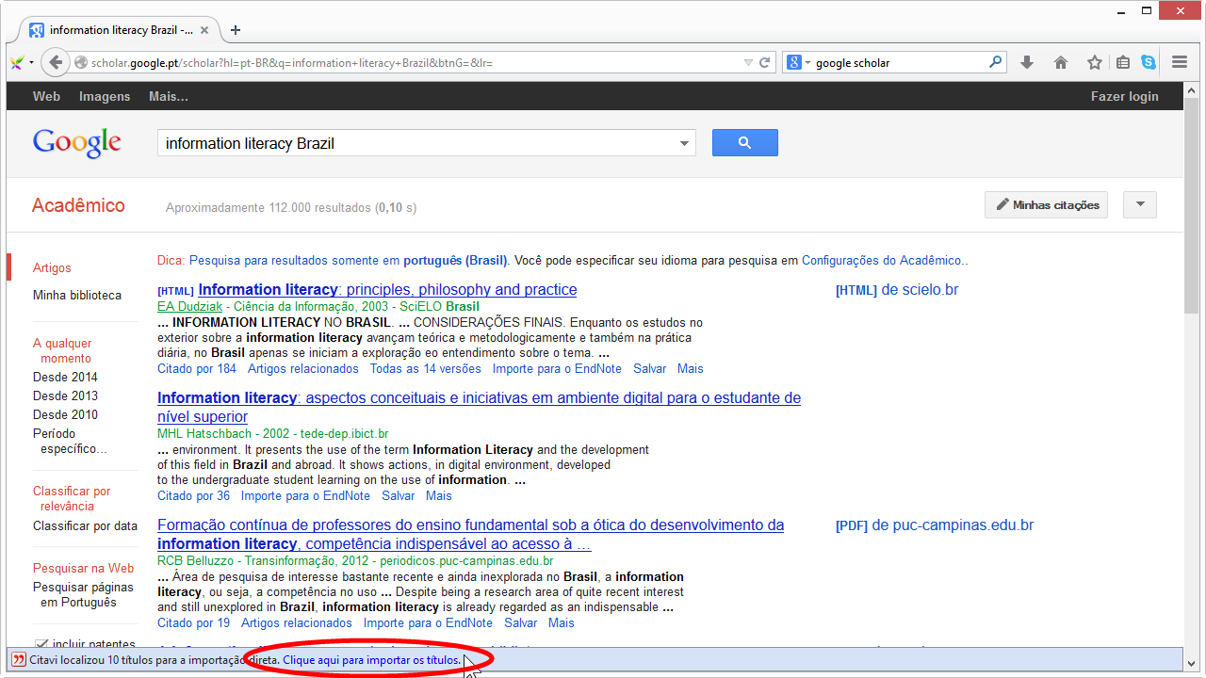The width and height of the screenshot is (1206, 678).
Task: Click the blue Scholar search button
Action: pyautogui.click(x=745, y=143)
